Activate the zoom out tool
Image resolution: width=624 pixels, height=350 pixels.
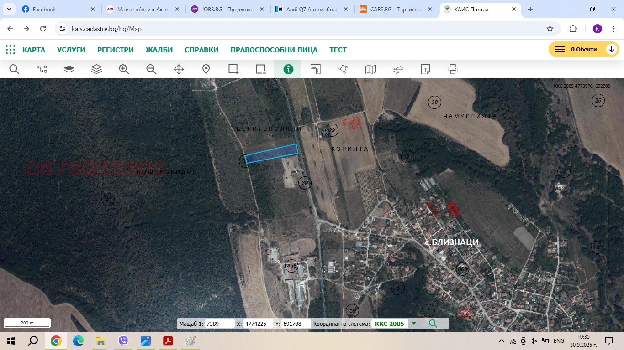coord(151,69)
